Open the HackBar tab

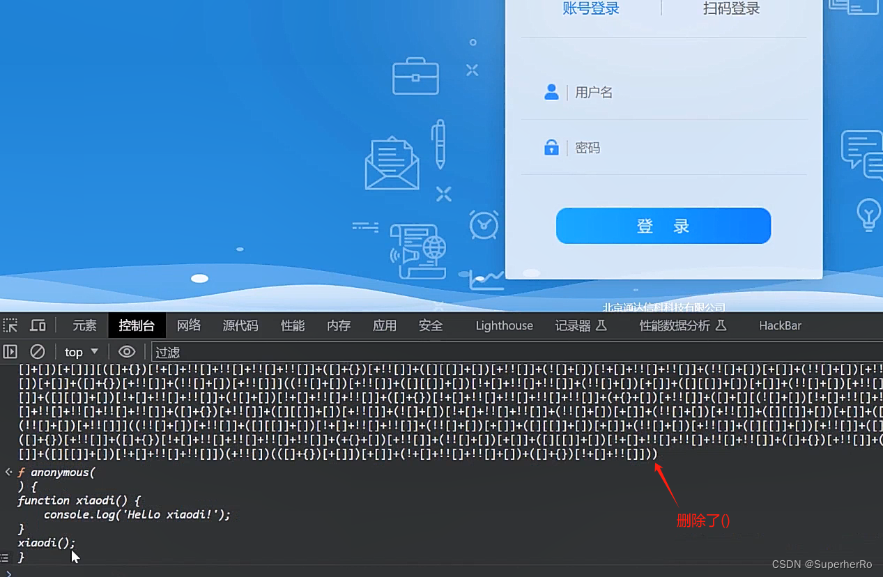pyautogui.click(x=781, y=325)
